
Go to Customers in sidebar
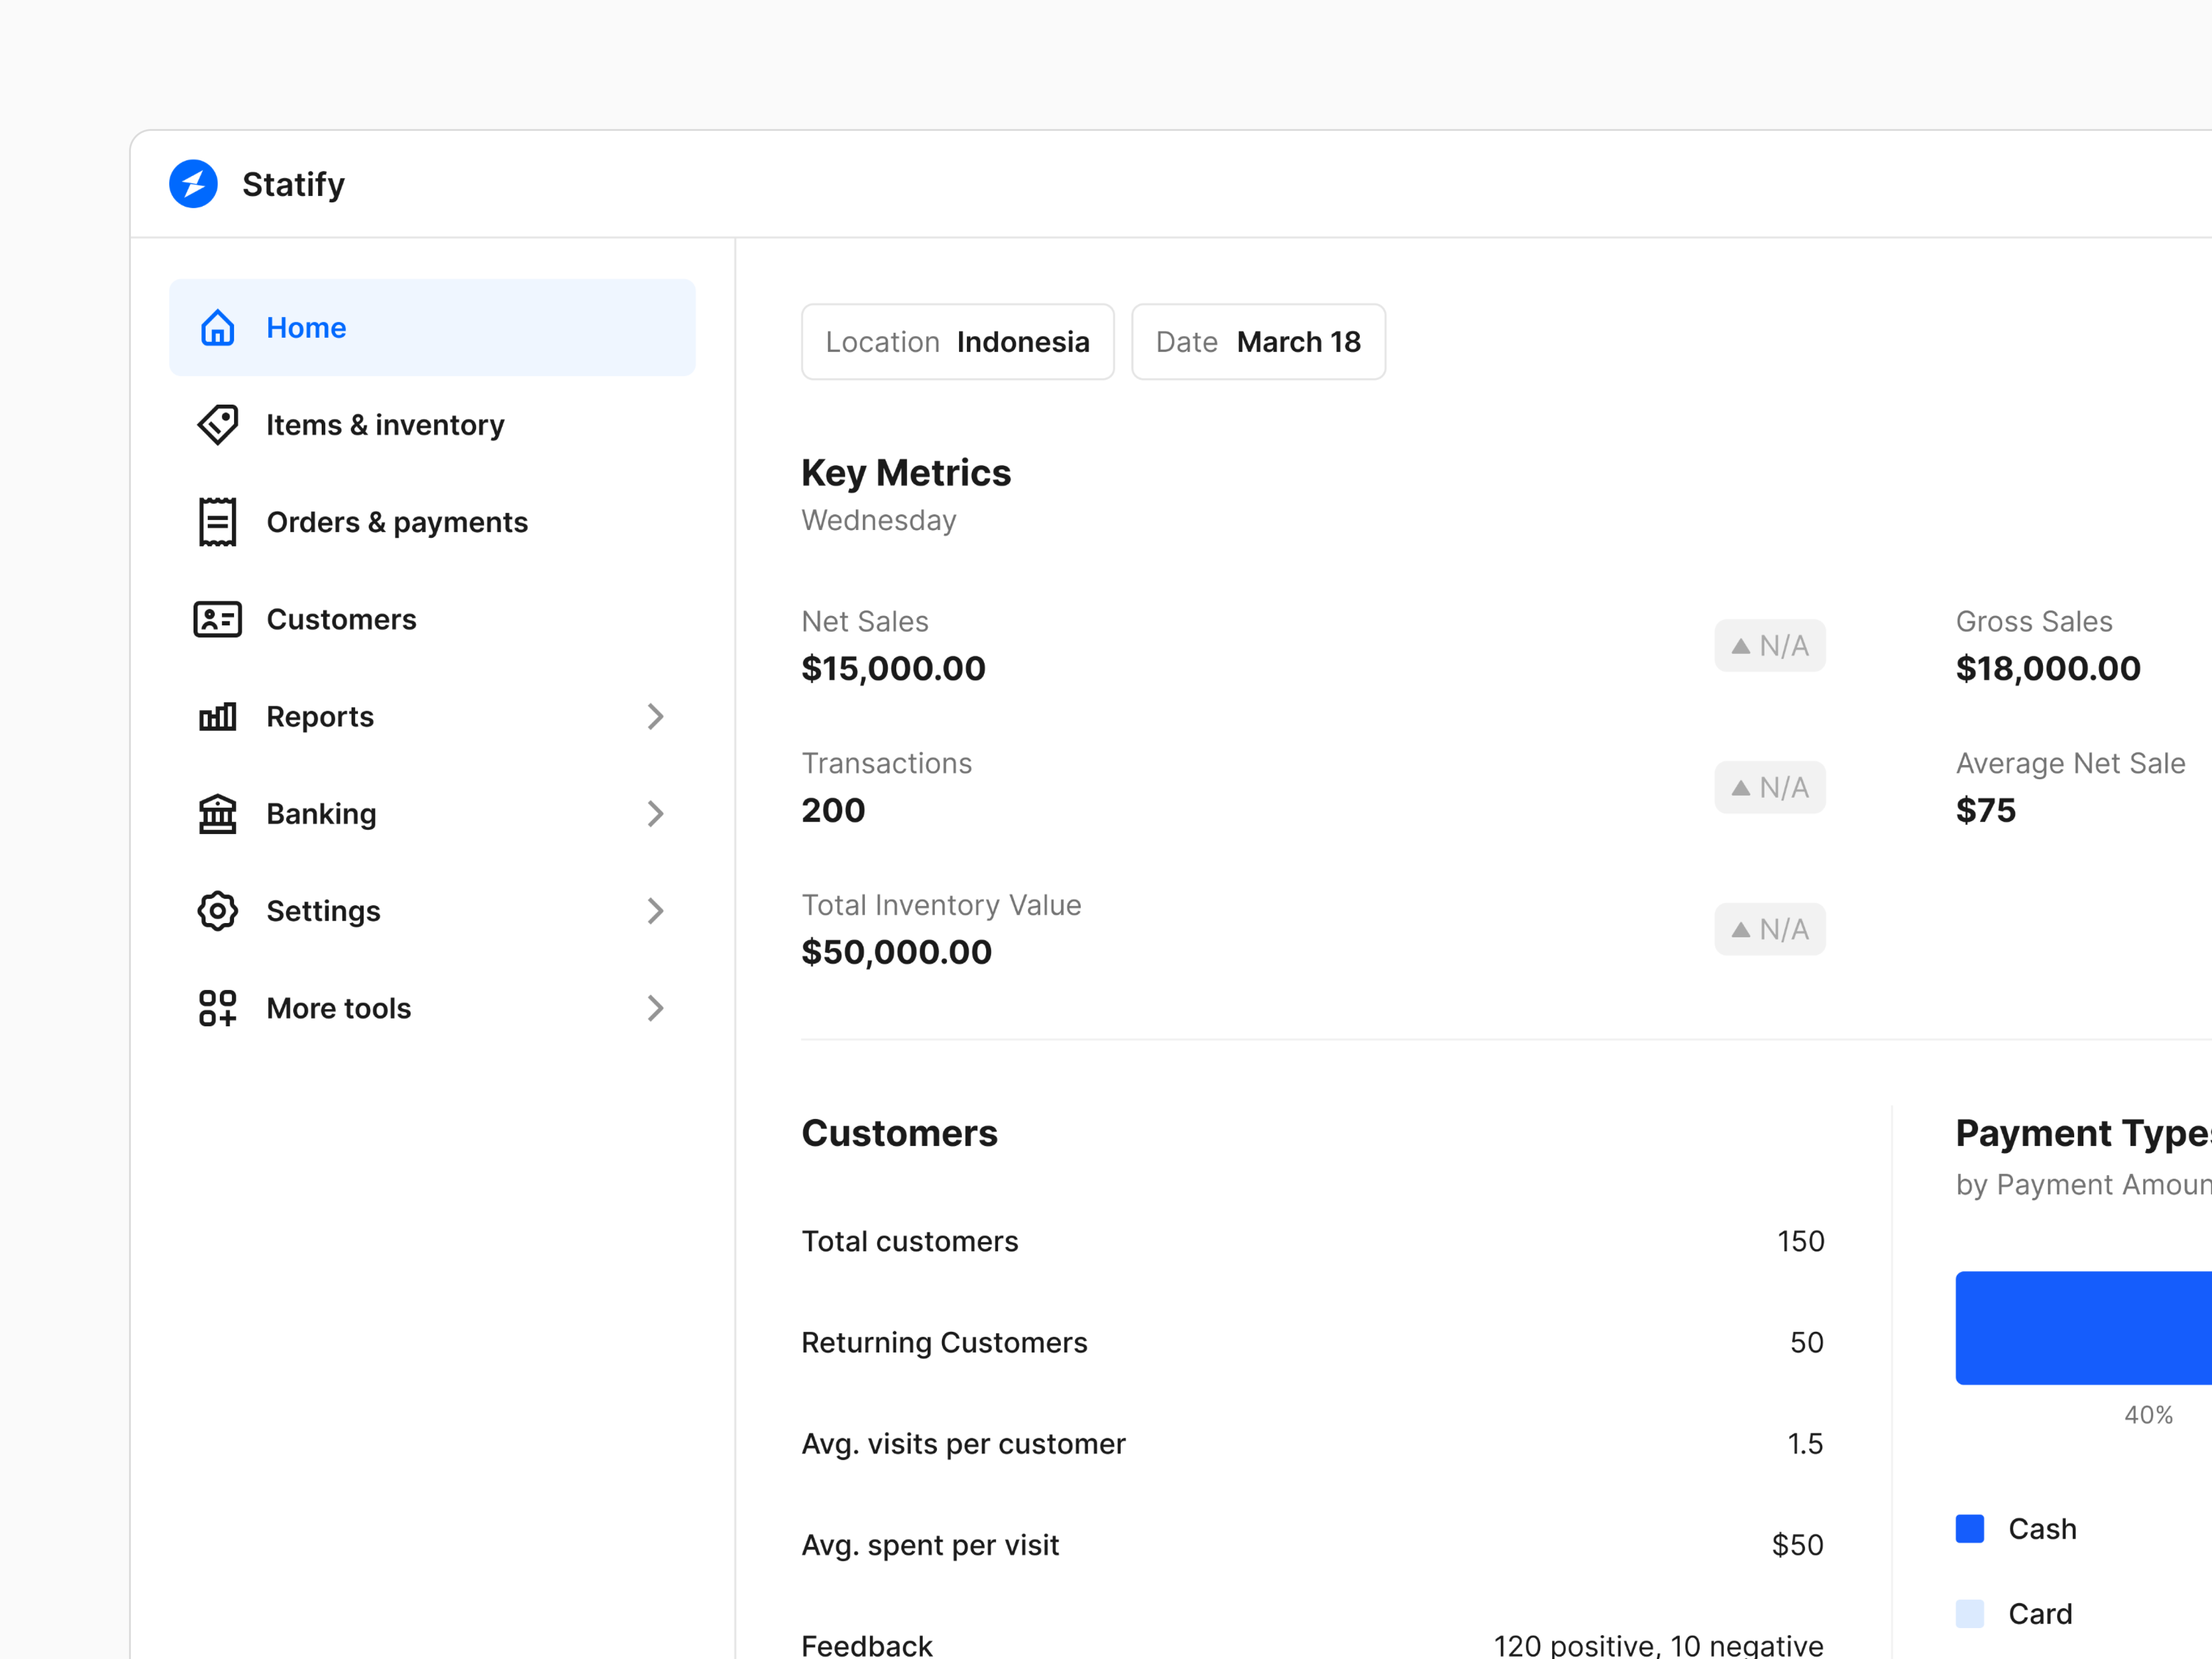(x=432, y=619)
